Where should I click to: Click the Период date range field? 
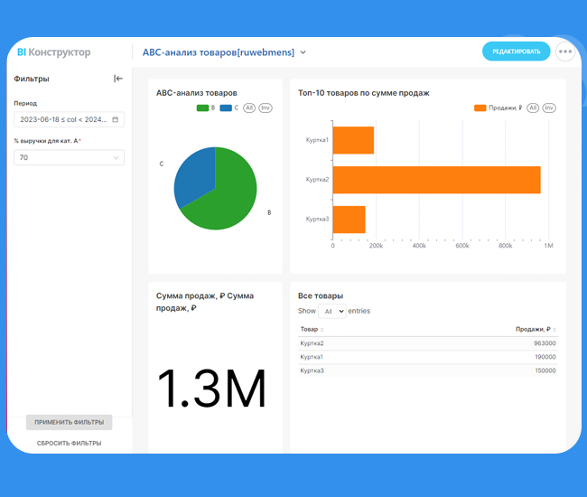tap(63, 119)
